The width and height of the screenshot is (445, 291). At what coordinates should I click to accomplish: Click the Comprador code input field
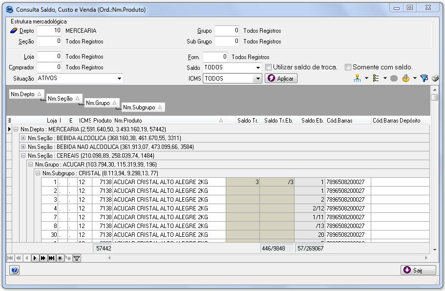click(49, 67)
